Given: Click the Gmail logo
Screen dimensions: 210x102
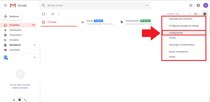Looking at the screenshot, I should pyautogui.click(x=18, y=5).
